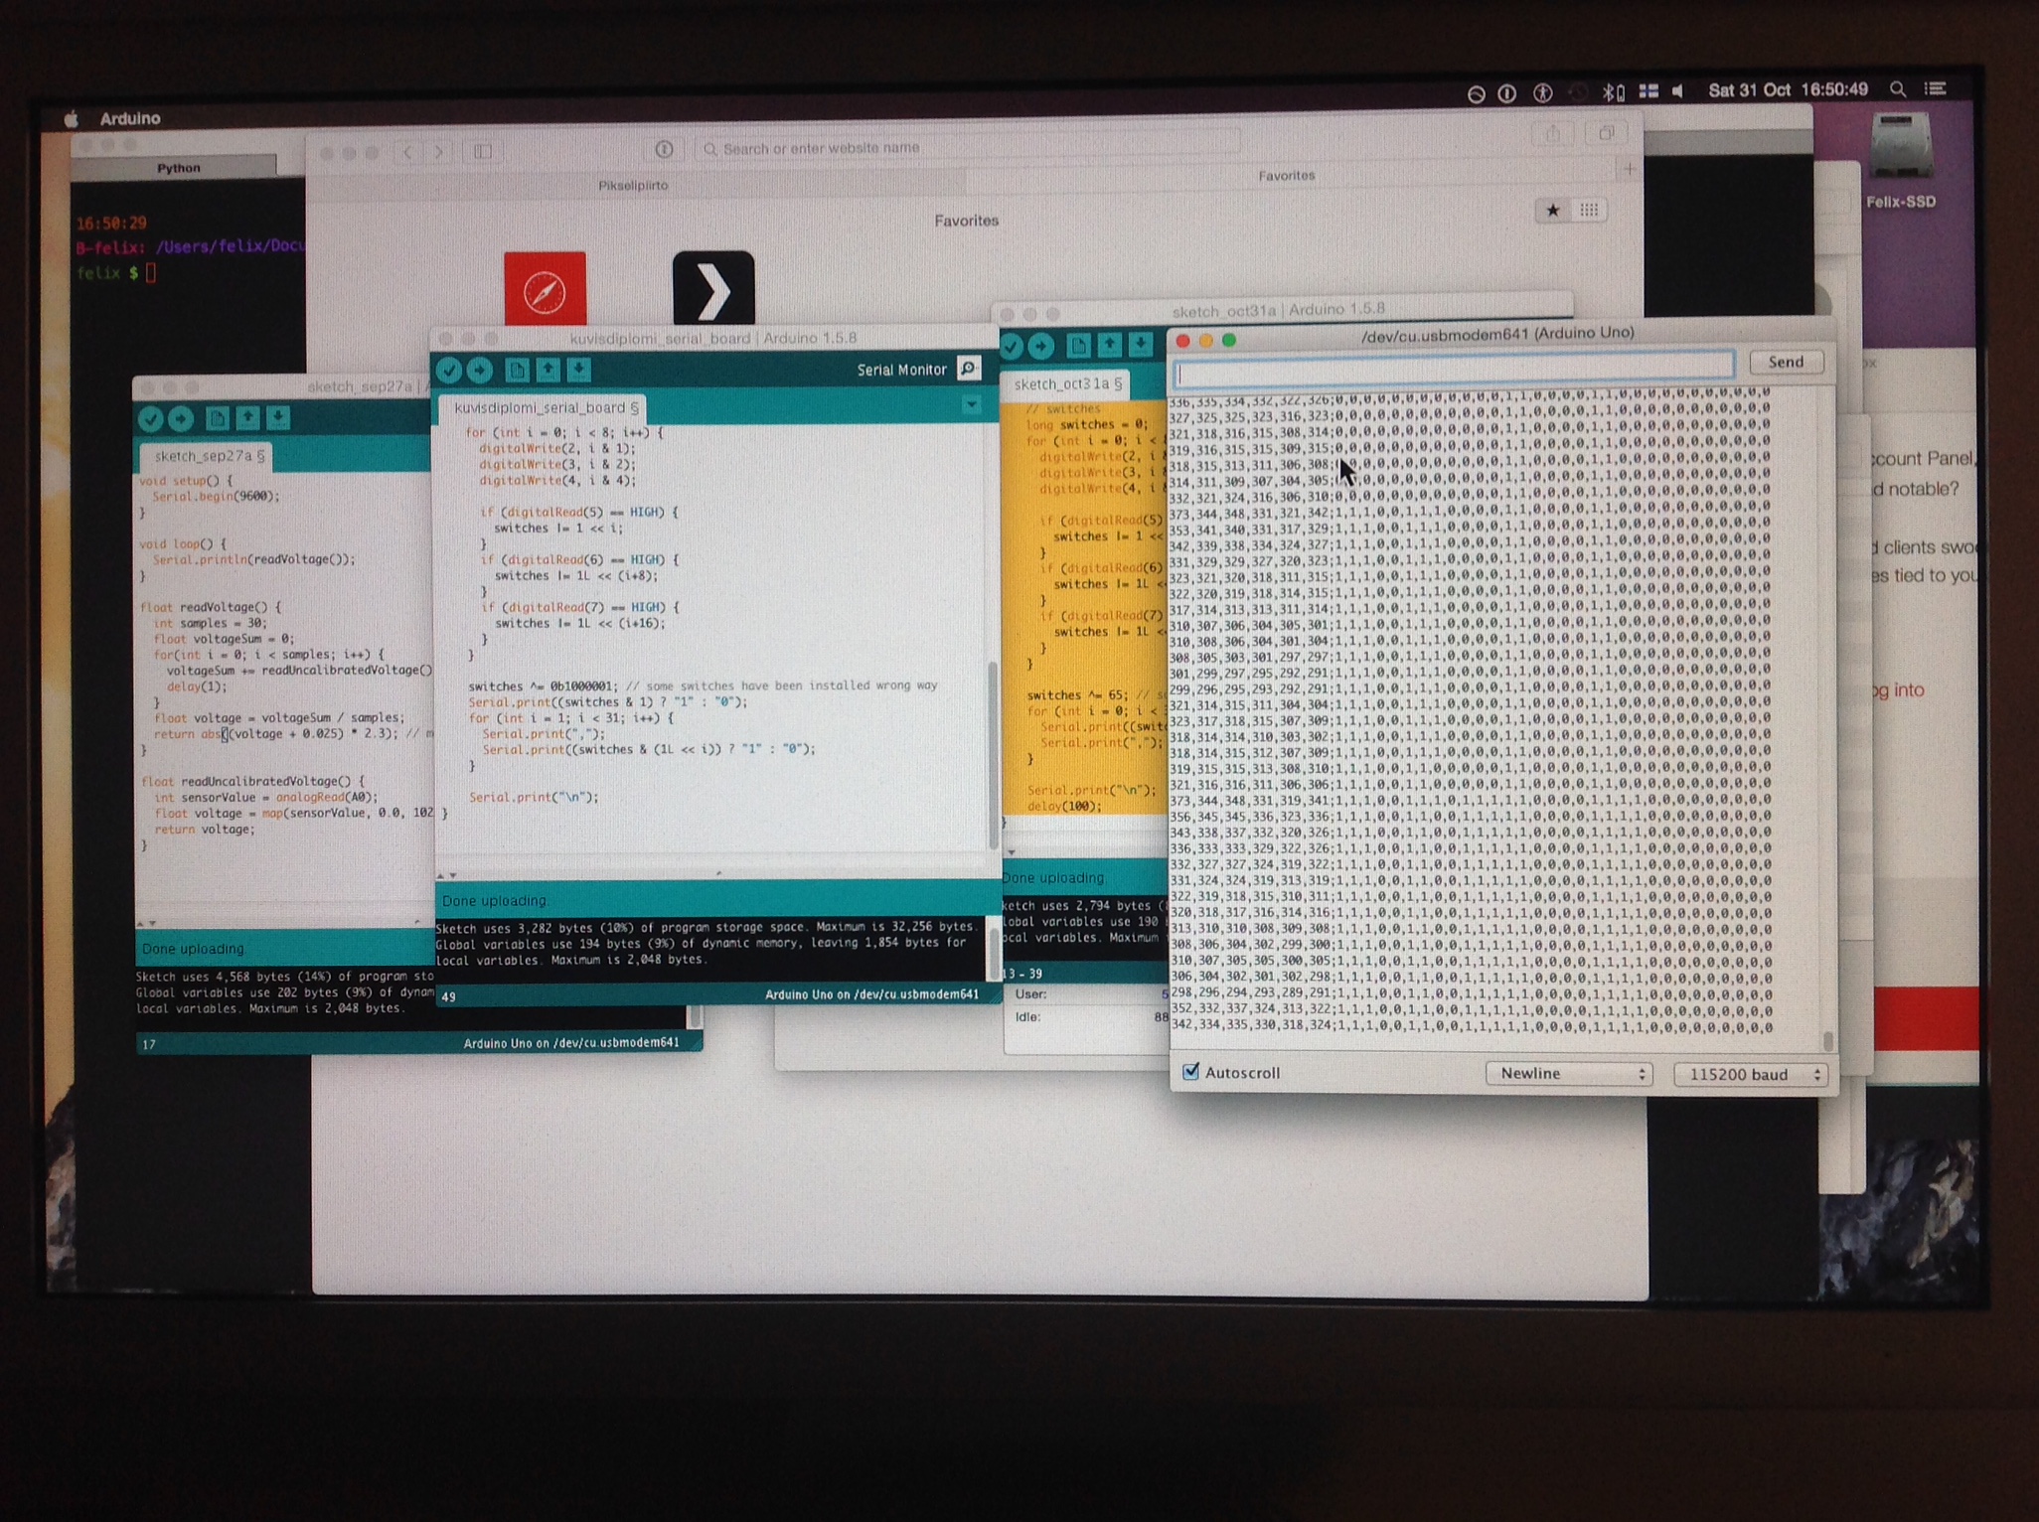Click 'log into' red link in background page

click(1897, 689)
